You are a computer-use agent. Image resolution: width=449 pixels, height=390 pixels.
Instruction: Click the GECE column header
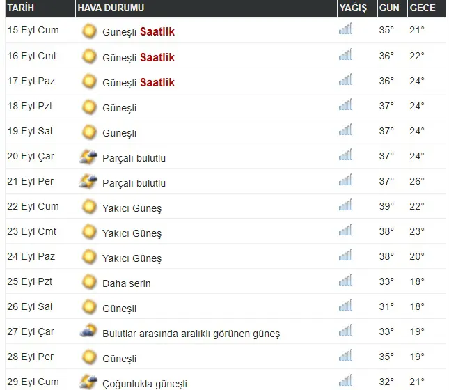(x=423, y=8)
